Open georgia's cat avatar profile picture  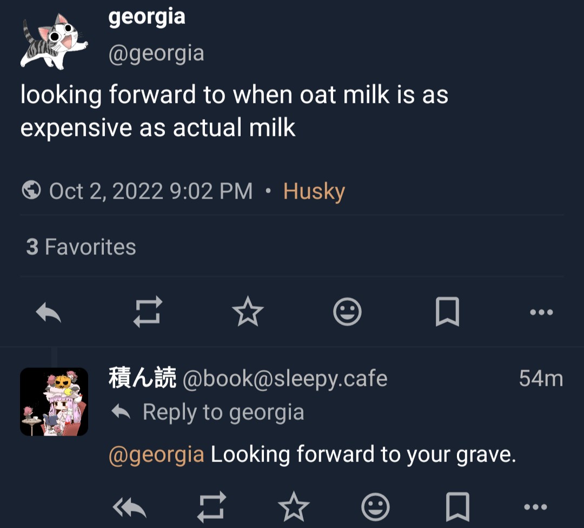tap(54, 42)
